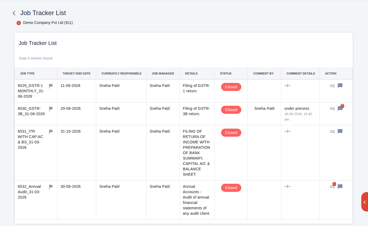Click the TARGET END DATE column header
The image size is (368, 226).
click(x=77, y=73)
